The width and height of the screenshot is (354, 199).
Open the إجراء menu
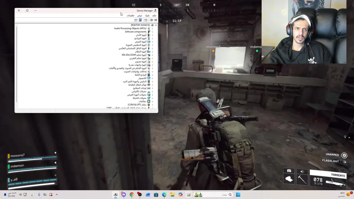147,15
